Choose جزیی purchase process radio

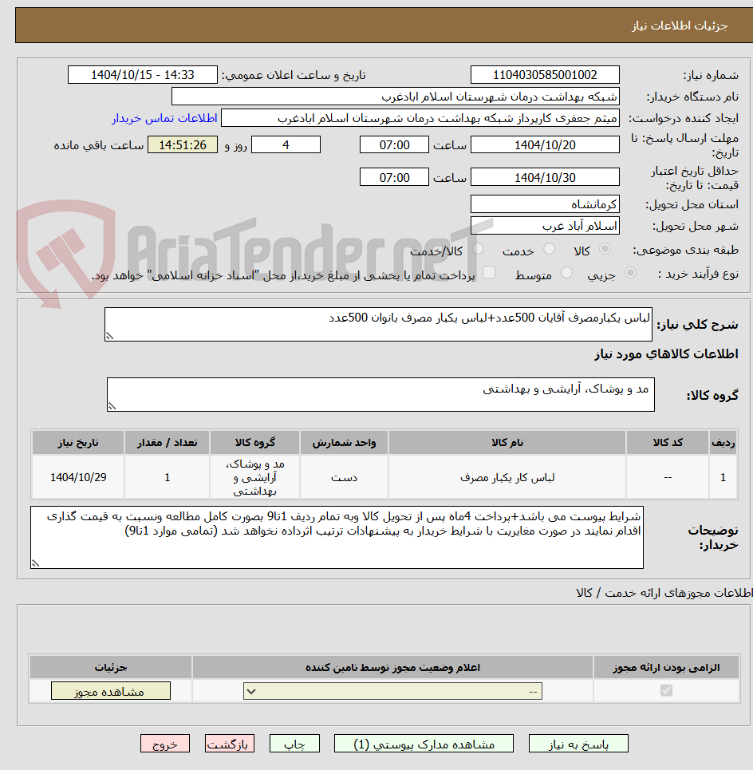630,273
